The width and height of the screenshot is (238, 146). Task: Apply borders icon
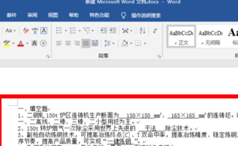[x=138, y=43]
